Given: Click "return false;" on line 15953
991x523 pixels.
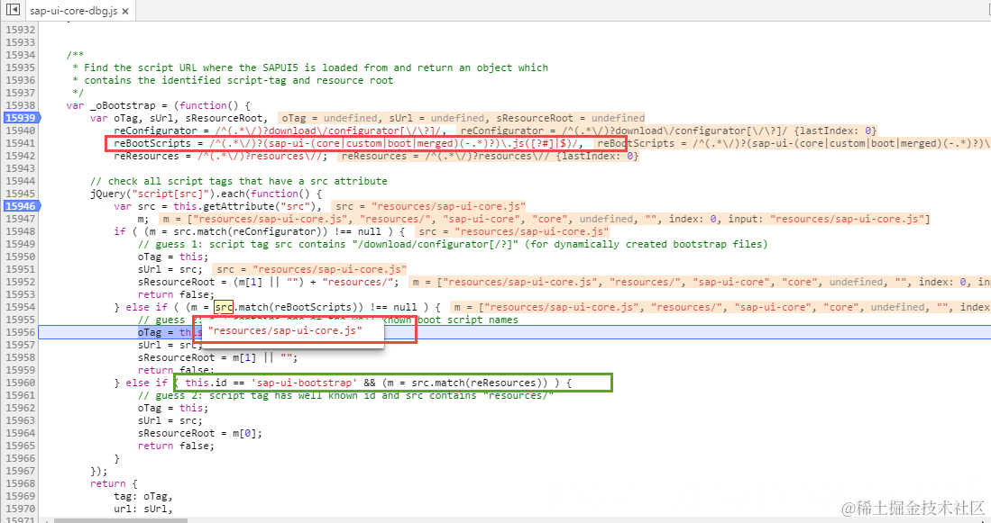Looking at the screenshot, I should (177, 294).
